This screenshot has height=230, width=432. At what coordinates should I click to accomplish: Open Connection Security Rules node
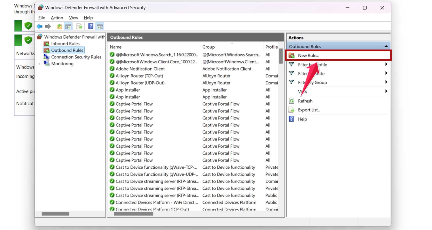click(76, 57)
